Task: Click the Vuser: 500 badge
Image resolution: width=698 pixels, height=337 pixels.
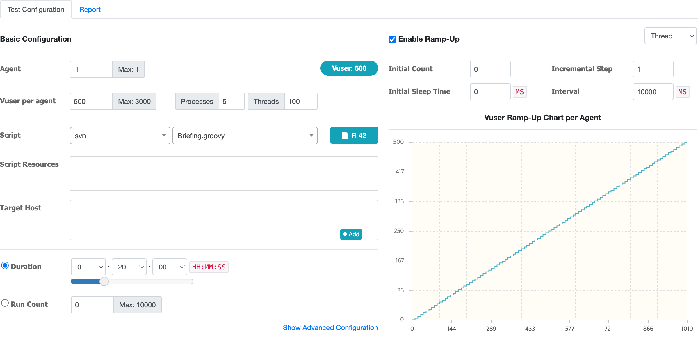Action: [349, 68]
